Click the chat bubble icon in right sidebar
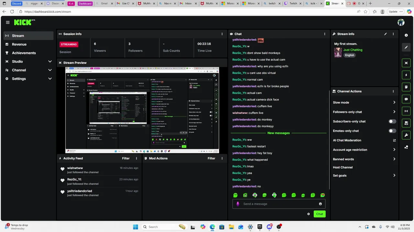This screenshot has width=414, height=232. click(x=406, y=99)
